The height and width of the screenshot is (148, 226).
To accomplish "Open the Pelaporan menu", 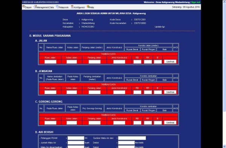I will [64, 8].
